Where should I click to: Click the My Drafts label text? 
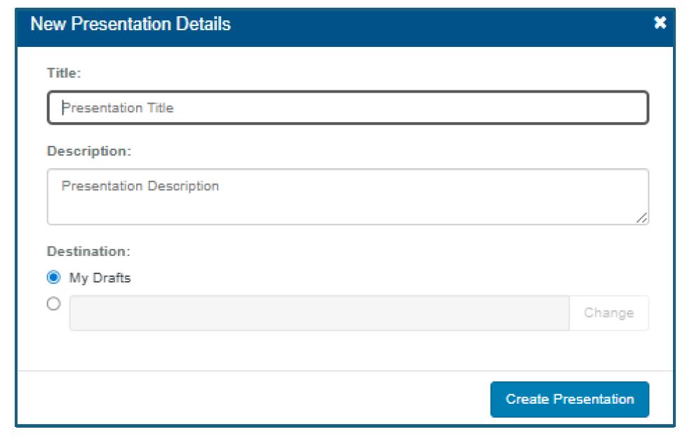pos(100,278)
